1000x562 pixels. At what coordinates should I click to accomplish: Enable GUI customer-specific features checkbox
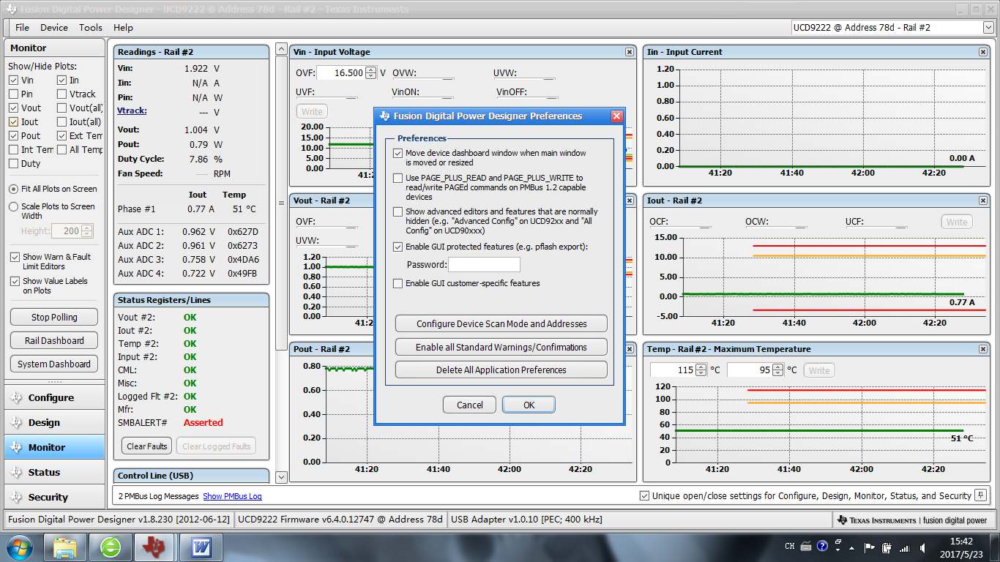(398, 283)
